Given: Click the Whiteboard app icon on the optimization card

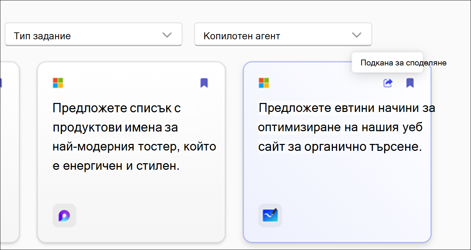Looking at the screenshot, I should [270, 216].
